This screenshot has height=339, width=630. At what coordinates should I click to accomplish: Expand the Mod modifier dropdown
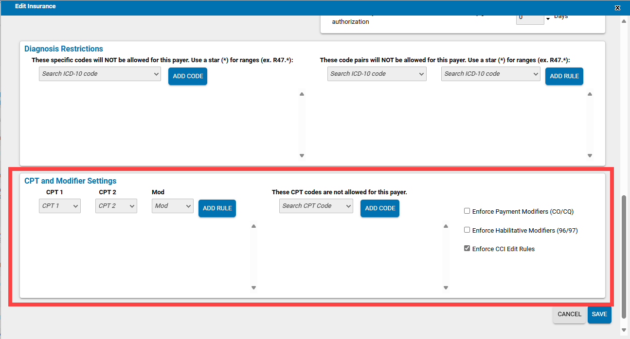172,205
